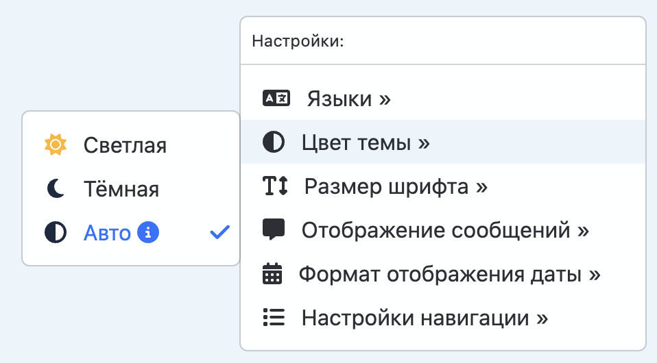Open Настройки навигации menu entry
This screenshot has width=657, height=363.
(x=425, y=318)
